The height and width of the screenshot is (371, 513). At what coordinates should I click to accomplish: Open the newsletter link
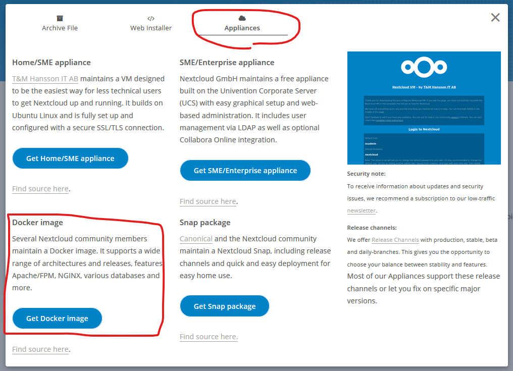click(x=362, y=210)
